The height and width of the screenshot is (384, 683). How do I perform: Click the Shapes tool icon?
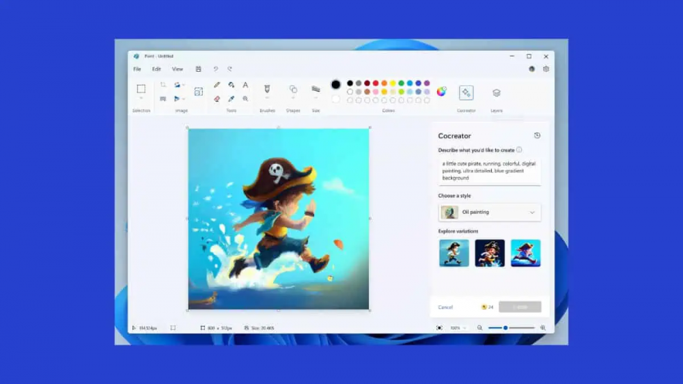click(293, 89)
